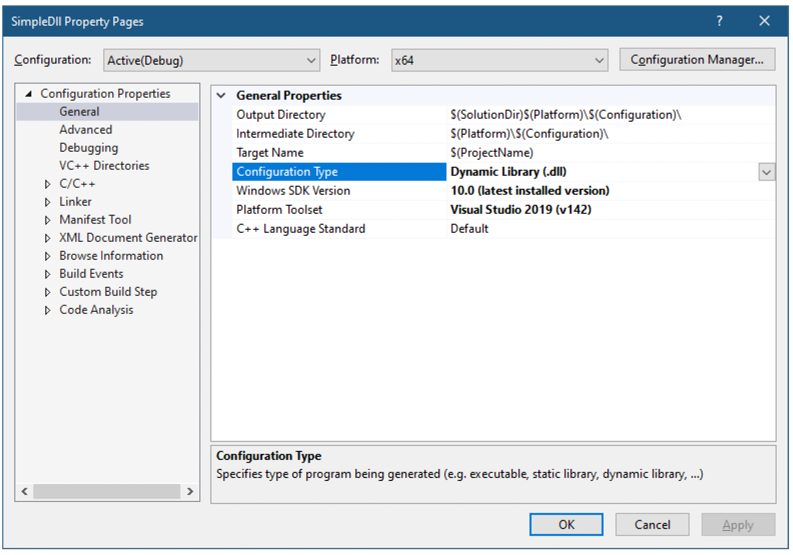This screenshot has width=793, height=555.
Task: Expand the Browse Information node arrow
Action: pyautogui.click(x=48, y=256)
